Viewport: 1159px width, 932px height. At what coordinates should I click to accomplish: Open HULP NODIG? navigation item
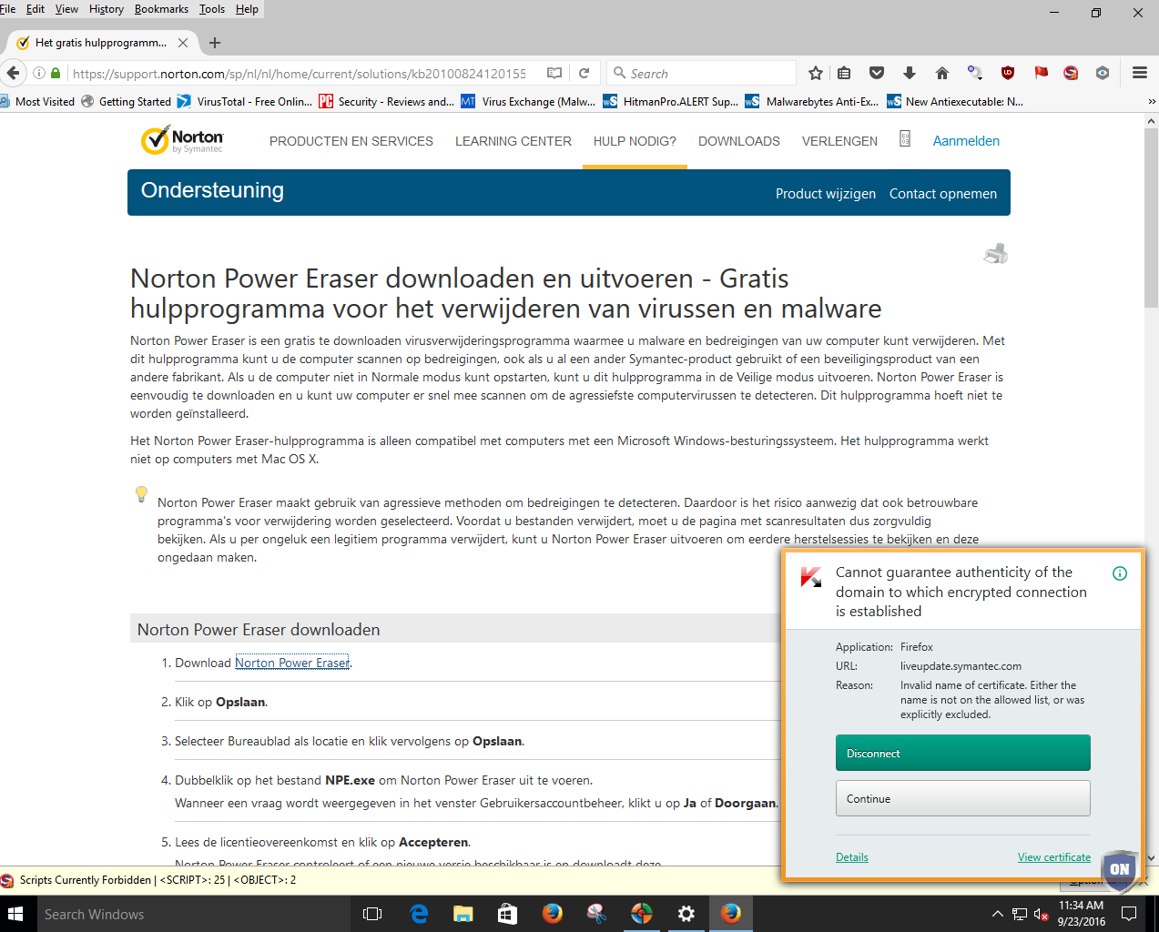(635, 141)
